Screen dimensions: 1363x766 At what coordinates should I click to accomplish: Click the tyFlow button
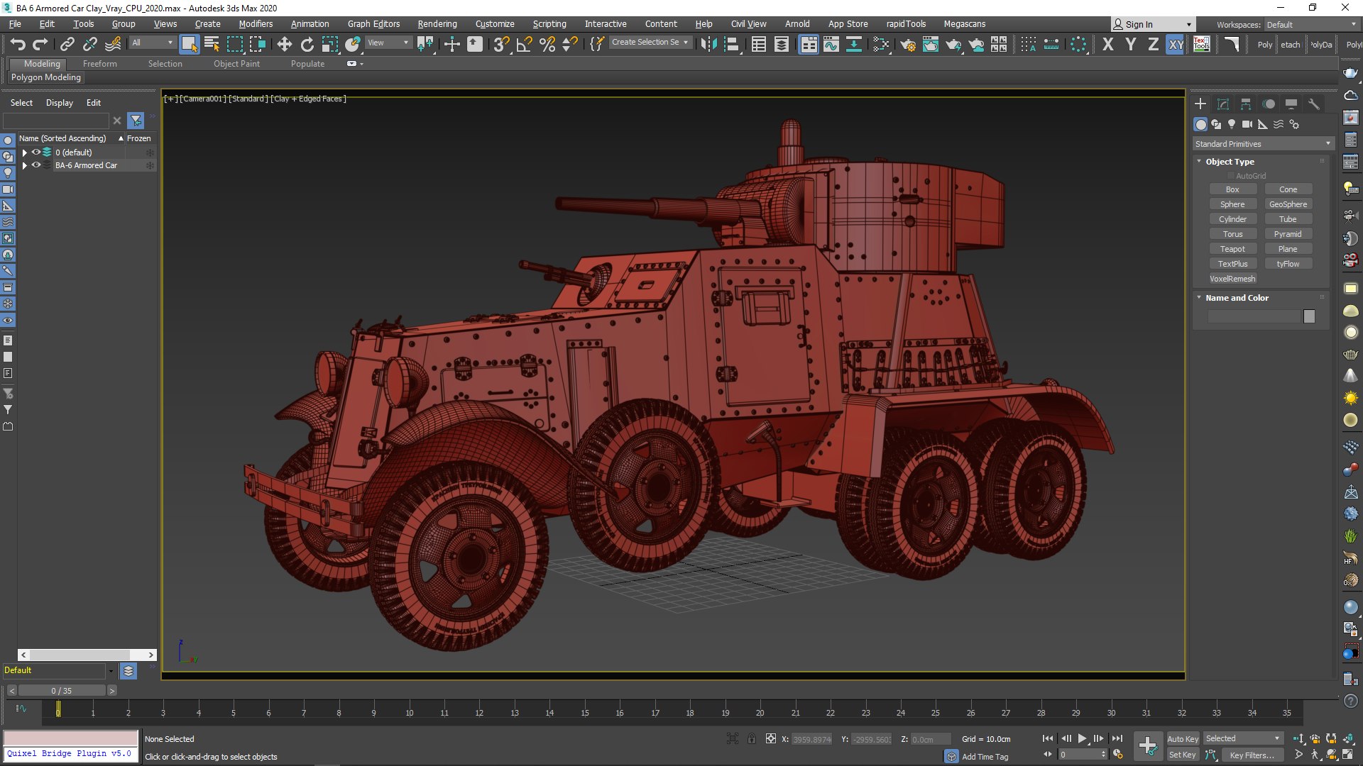(x=1288, y=264)
